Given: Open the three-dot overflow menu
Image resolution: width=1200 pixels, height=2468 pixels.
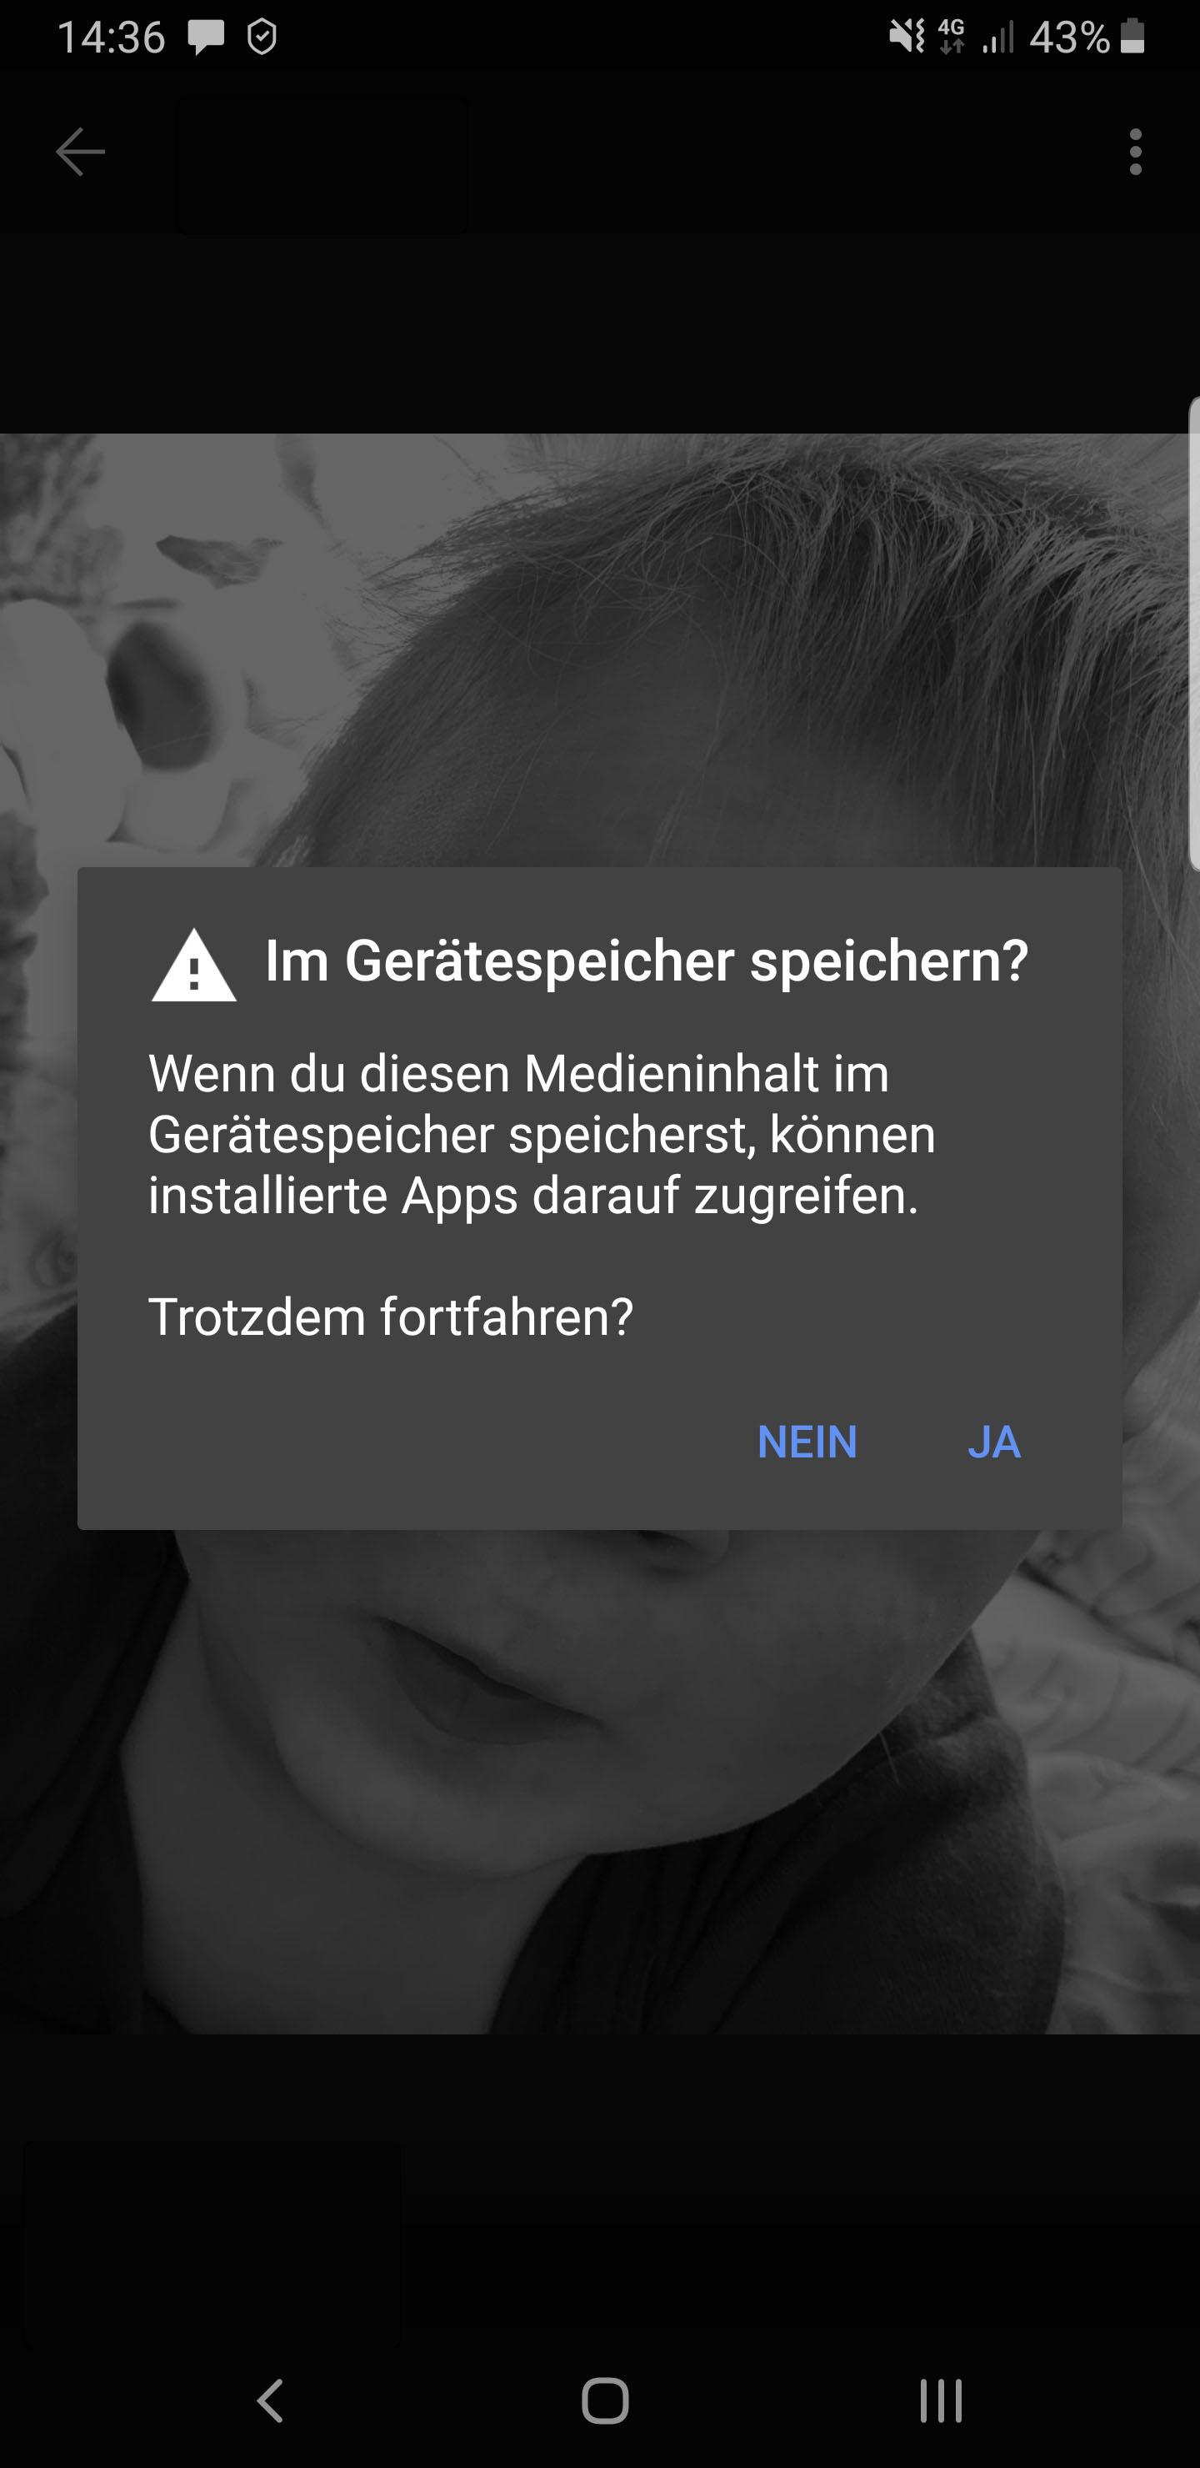Looking at the screenshot, I should [x=1135, y=152].
